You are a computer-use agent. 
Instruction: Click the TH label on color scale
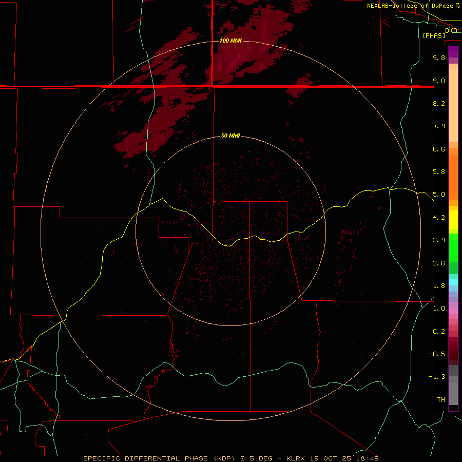[x=441, y=400]
